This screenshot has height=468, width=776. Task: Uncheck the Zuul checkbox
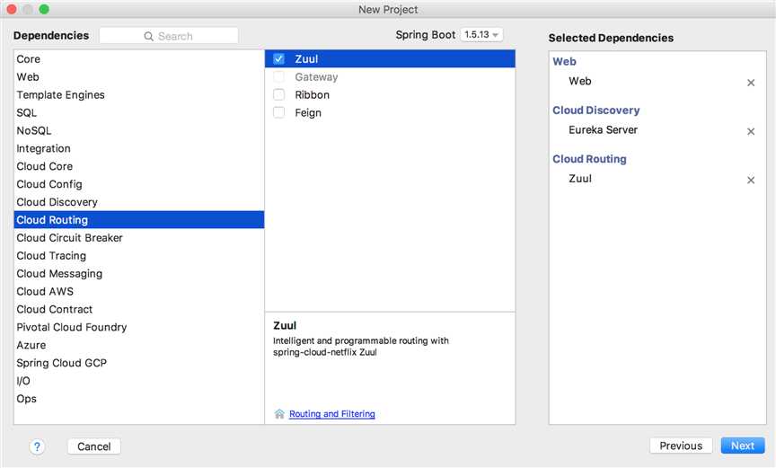279,59
